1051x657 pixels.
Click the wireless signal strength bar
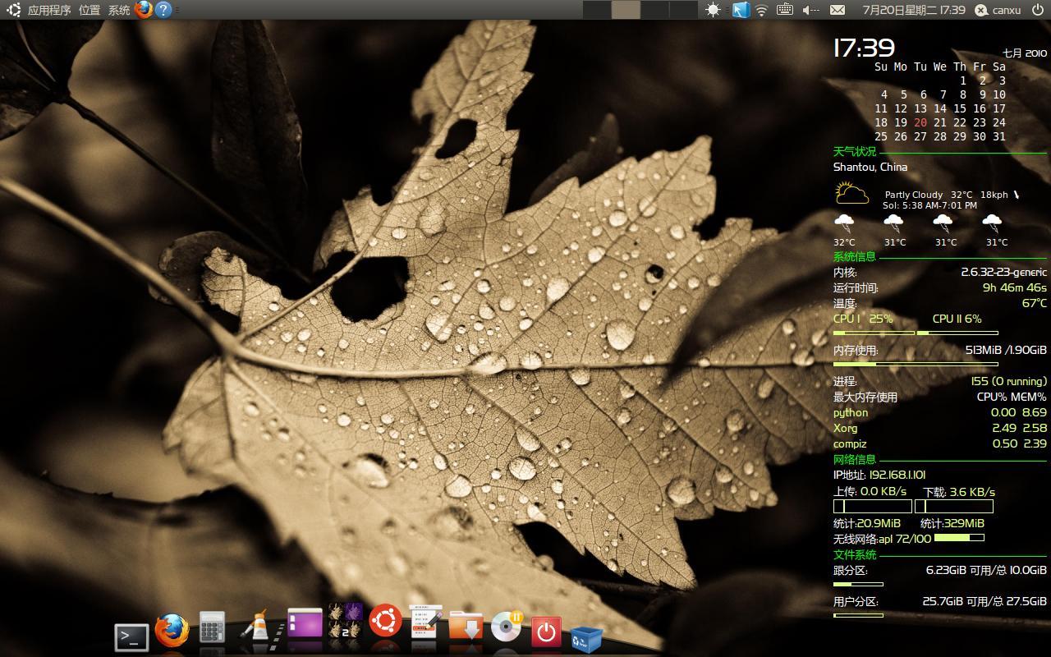tap(959, 538)
